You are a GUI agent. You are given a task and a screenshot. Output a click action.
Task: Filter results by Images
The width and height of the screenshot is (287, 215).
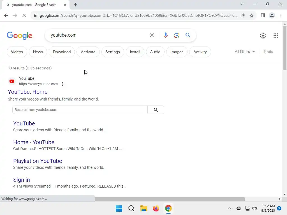pos(177,52)
